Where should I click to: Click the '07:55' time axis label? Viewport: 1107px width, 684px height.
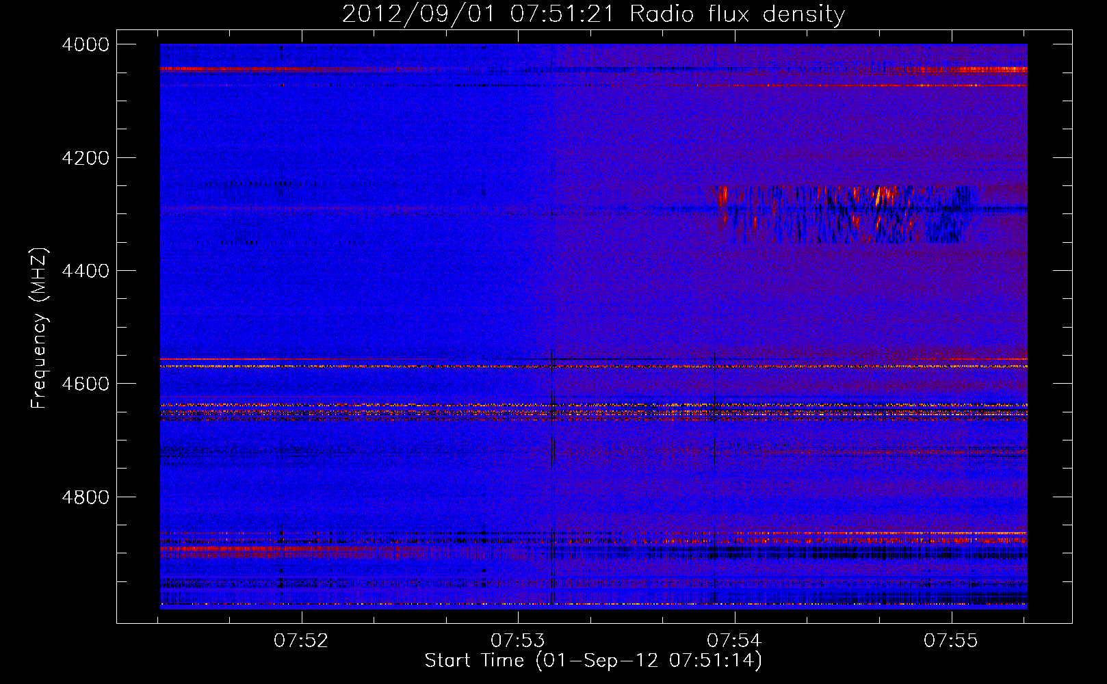(951, 641)
